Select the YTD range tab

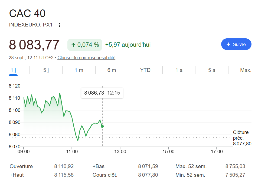click(x=145, y=70)
